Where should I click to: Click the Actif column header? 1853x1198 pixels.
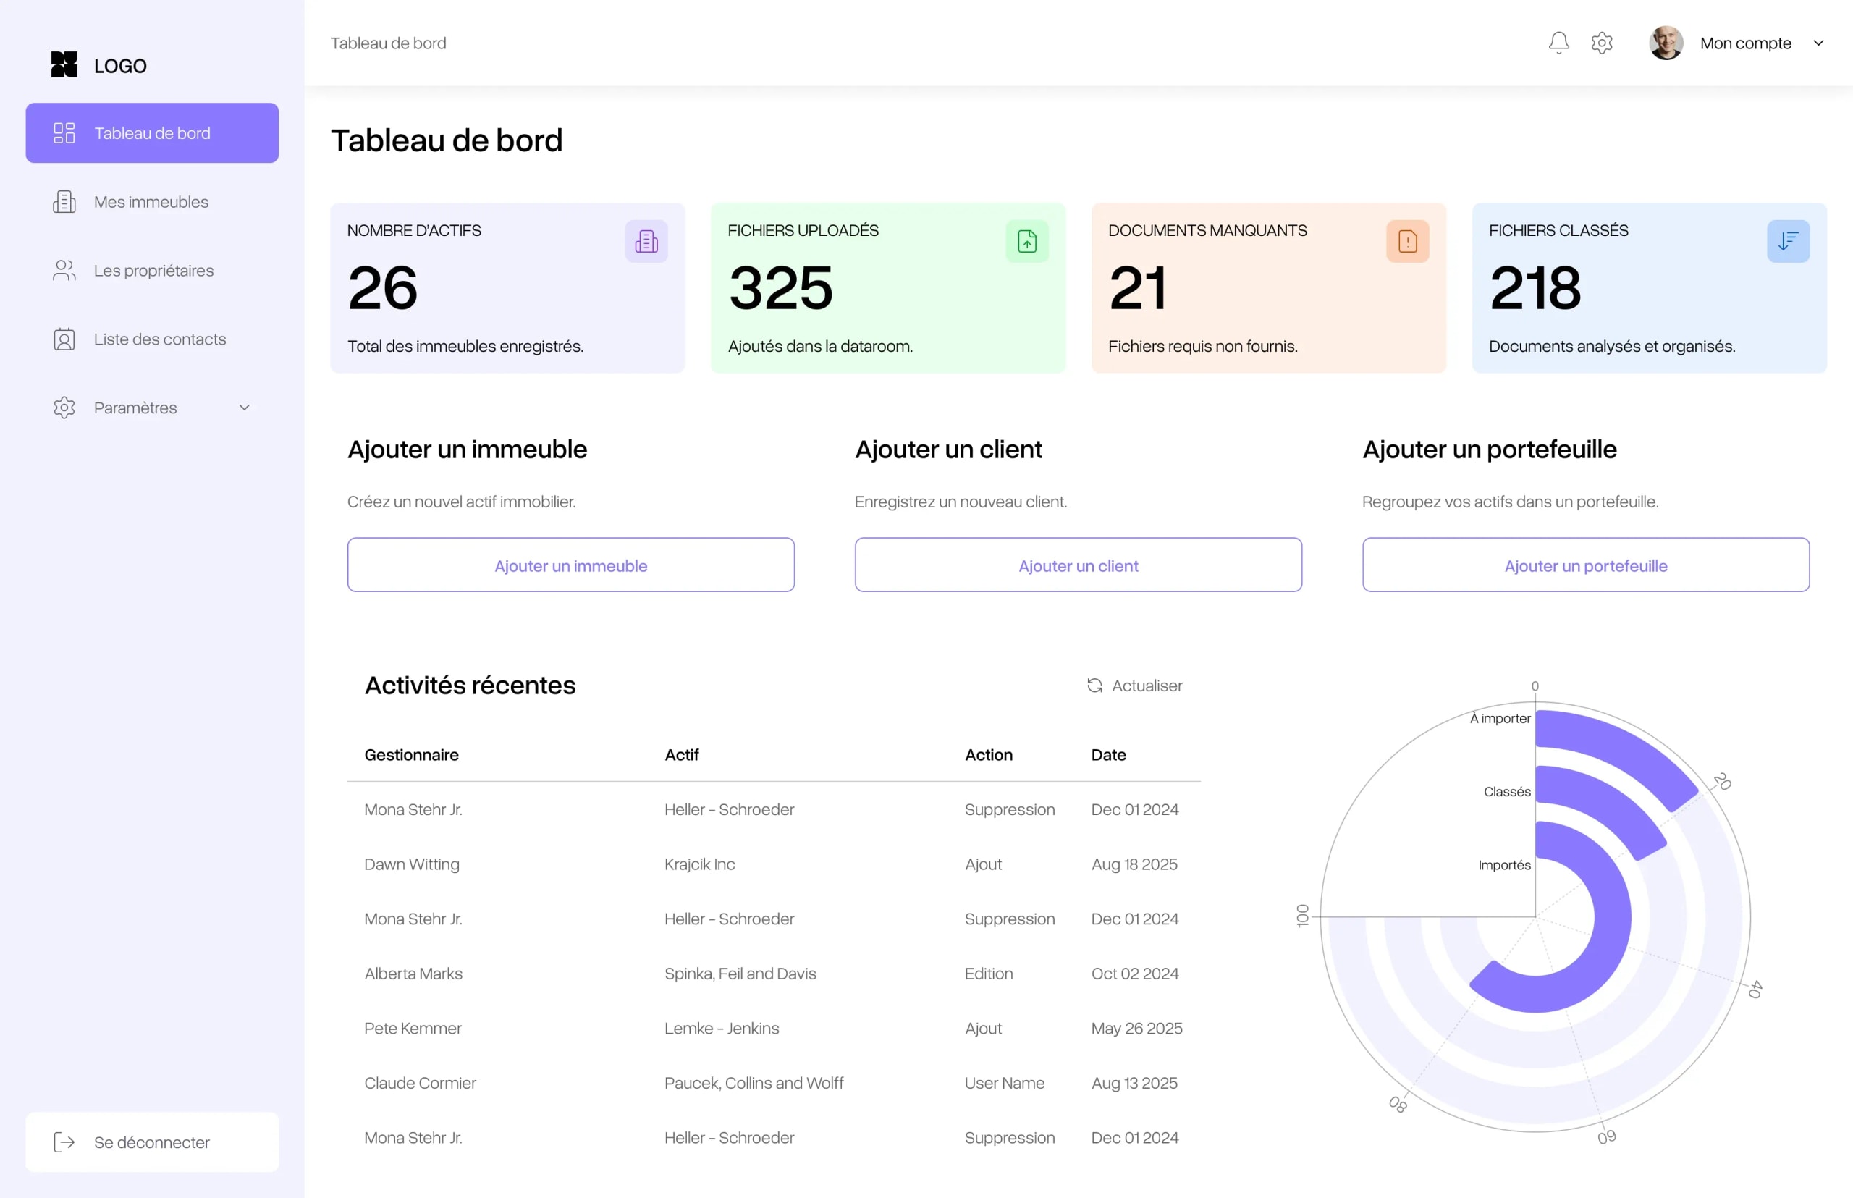[x=681, y=754]
